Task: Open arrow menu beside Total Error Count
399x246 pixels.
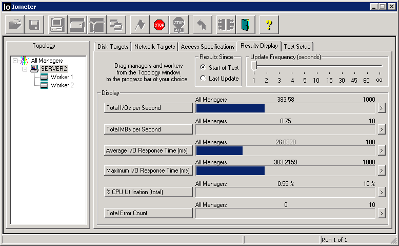Action: tap(381, 213)
